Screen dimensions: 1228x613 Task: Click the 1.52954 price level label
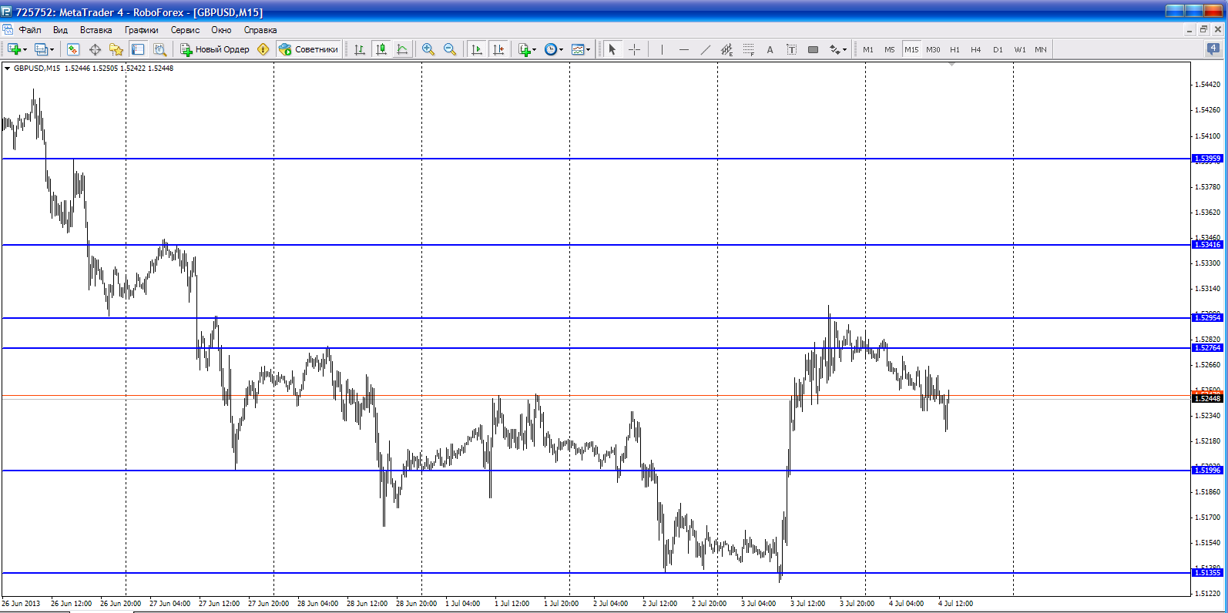[1207, 318]
